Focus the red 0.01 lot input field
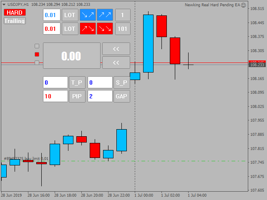Image resolution: width=267 pixels, height=200 pixels. click(52, 29)
